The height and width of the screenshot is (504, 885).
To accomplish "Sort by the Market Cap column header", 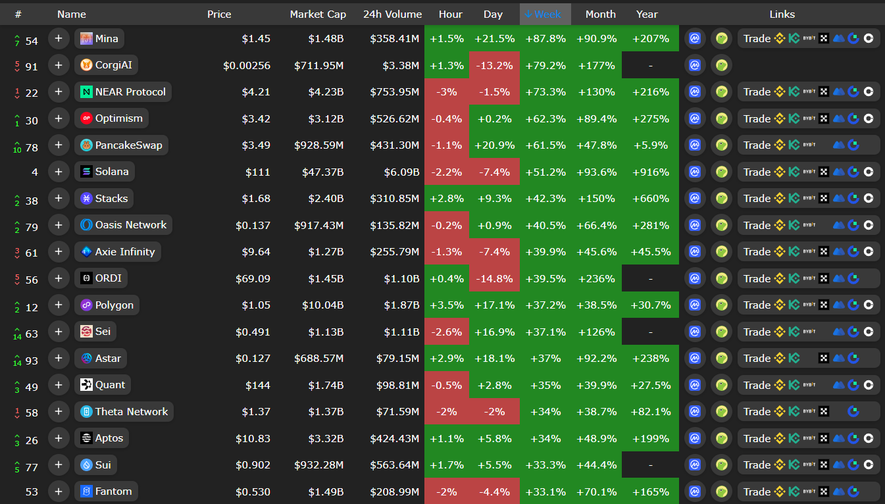I will [318, 14].
